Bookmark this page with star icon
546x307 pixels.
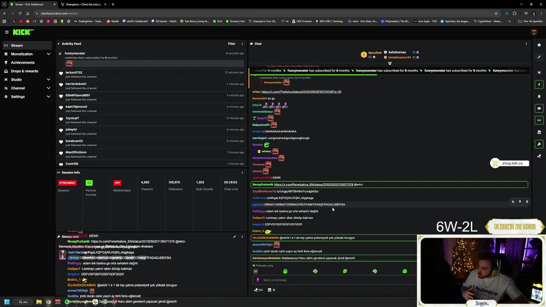tap(496, 13)
